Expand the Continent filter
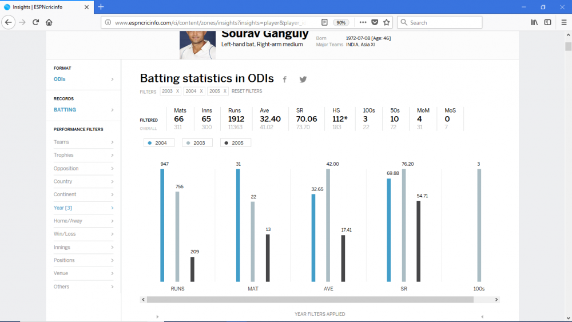The height and width of the screenshot is (322, 572). [x=84, y=194]
